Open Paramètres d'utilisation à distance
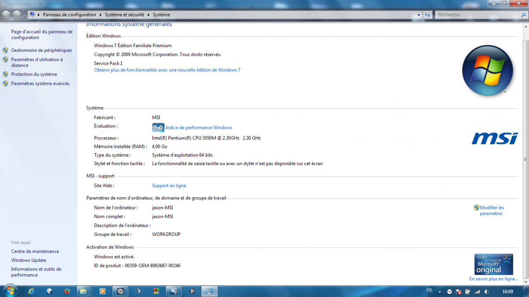The height and width of the screenshot is (297, 529). point(37,62)
